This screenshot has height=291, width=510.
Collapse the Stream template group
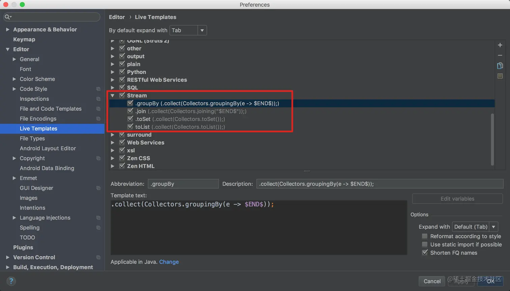coord(113,96)
